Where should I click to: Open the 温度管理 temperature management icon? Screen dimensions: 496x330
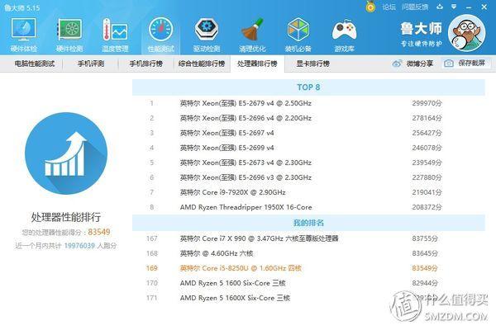click(115, 35)
